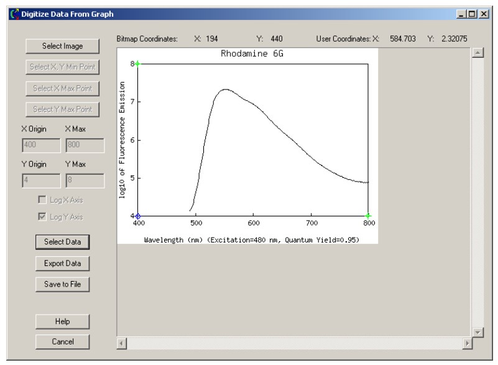
Task: Click the vertical scrollbar down arrow
Action: coord(477,332)
